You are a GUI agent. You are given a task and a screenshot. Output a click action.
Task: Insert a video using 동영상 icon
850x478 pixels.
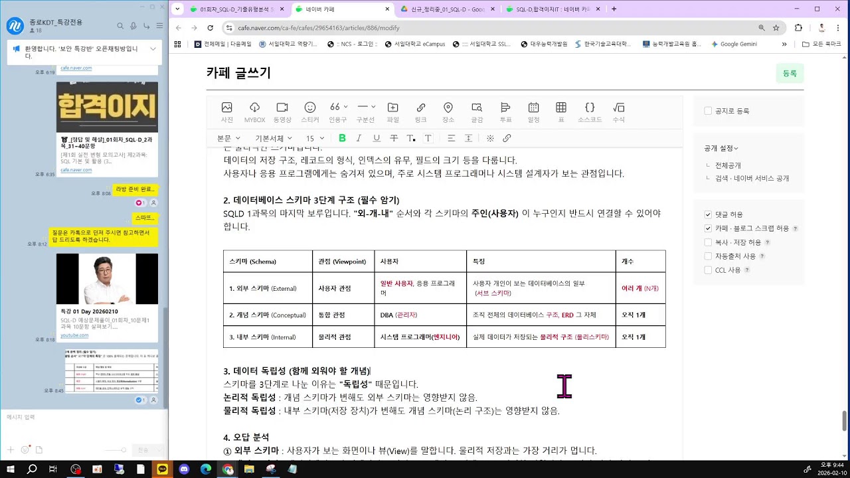[x=282, y=112]
